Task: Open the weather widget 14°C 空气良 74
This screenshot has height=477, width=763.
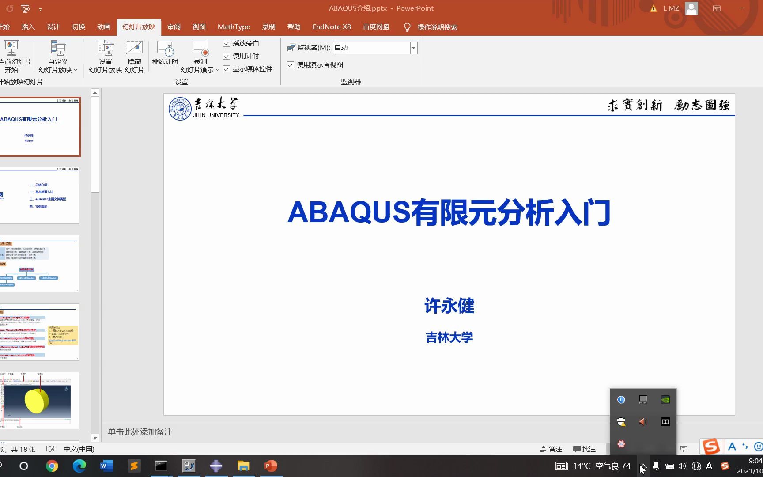Action: (593, 466)
